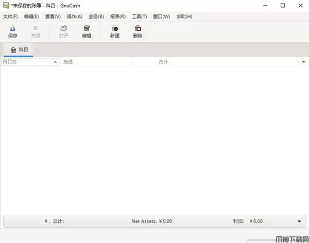Open the 业务(B) menu
Viewport: 309px width, 243px height.
tap(96, 16)
